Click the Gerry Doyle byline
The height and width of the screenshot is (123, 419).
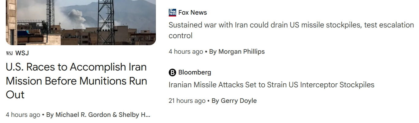pos(239,101)
